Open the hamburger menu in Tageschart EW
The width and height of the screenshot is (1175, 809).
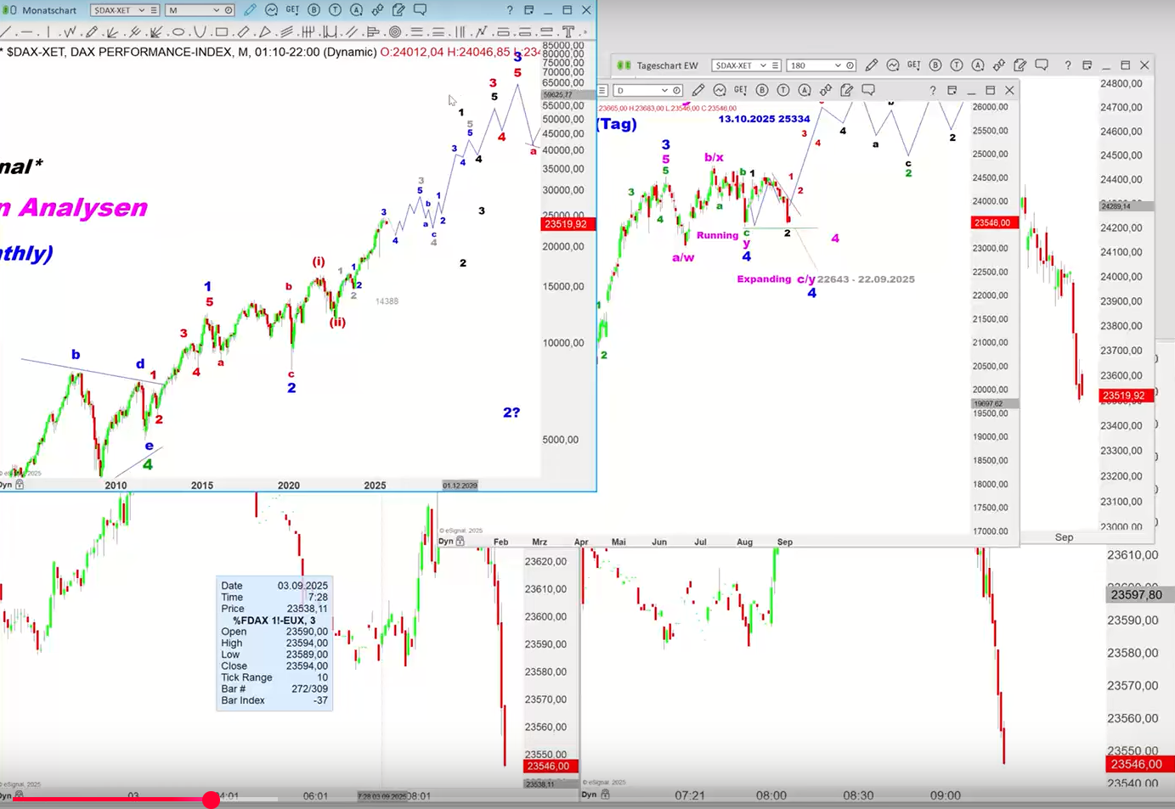click(775, 65)
